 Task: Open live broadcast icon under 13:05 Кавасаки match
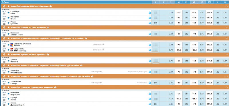coord(4,35)
